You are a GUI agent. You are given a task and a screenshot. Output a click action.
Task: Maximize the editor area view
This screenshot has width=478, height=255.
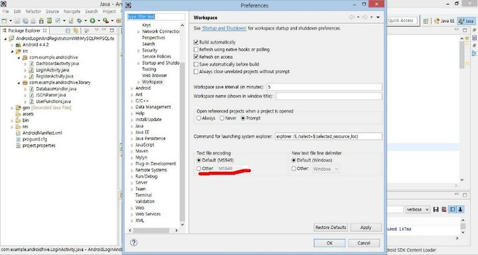click(465, 30)
